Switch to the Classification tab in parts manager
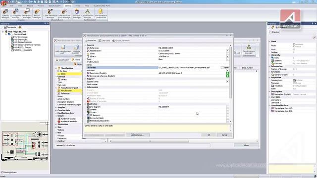 tap(63, 60)
